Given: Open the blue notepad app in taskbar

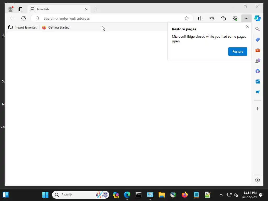Looking at the screenshot, I should [196, 195].
